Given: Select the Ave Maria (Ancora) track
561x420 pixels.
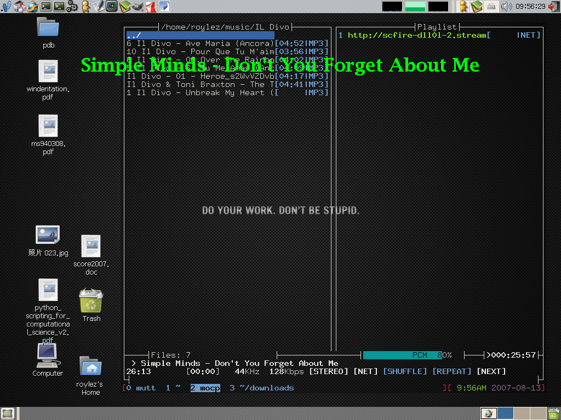Looking at the screenshot, I should (227, 43).
